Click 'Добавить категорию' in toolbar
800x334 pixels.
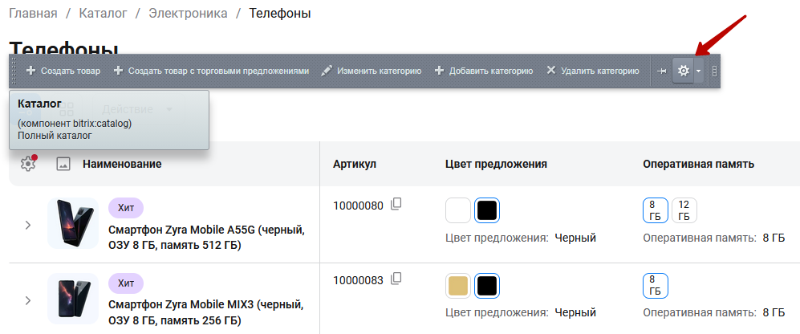[484, 71]
